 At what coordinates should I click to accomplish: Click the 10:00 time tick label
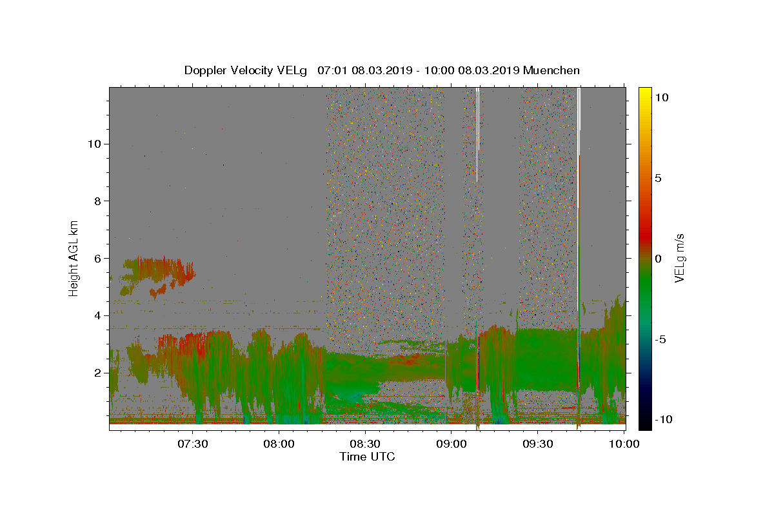coord(624,444)
